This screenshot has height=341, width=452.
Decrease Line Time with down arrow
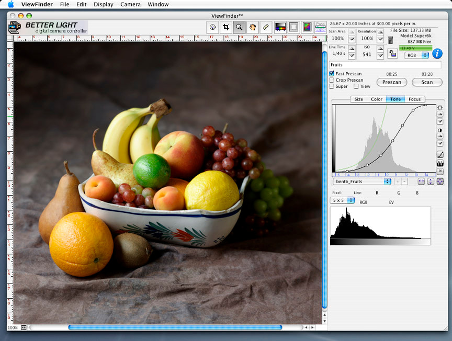pos(352,55)
